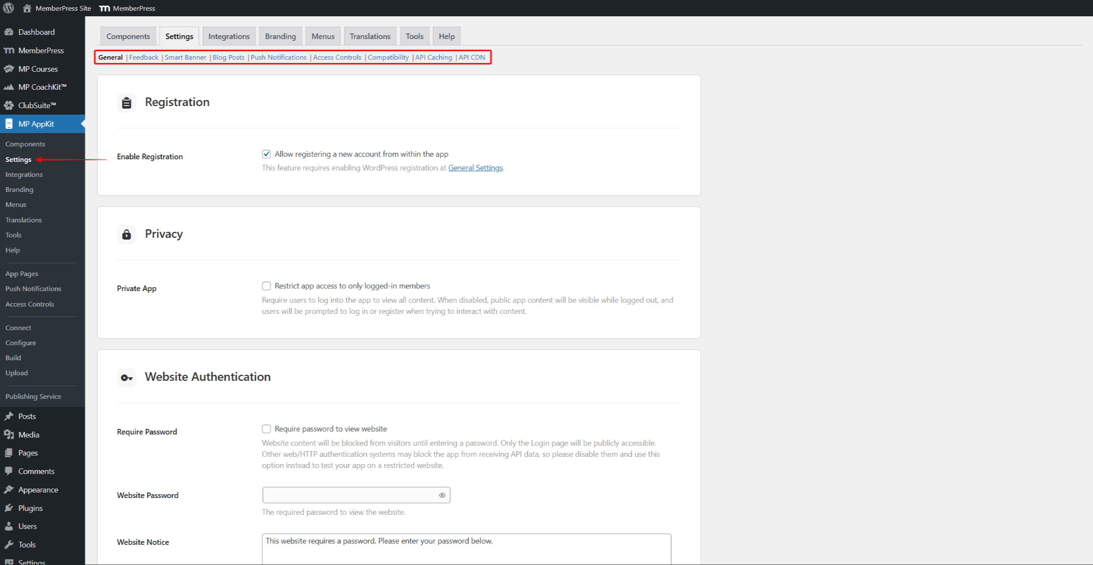
Task: Toggle Website Password visibility with eye icon
Action: click(442, 495)
